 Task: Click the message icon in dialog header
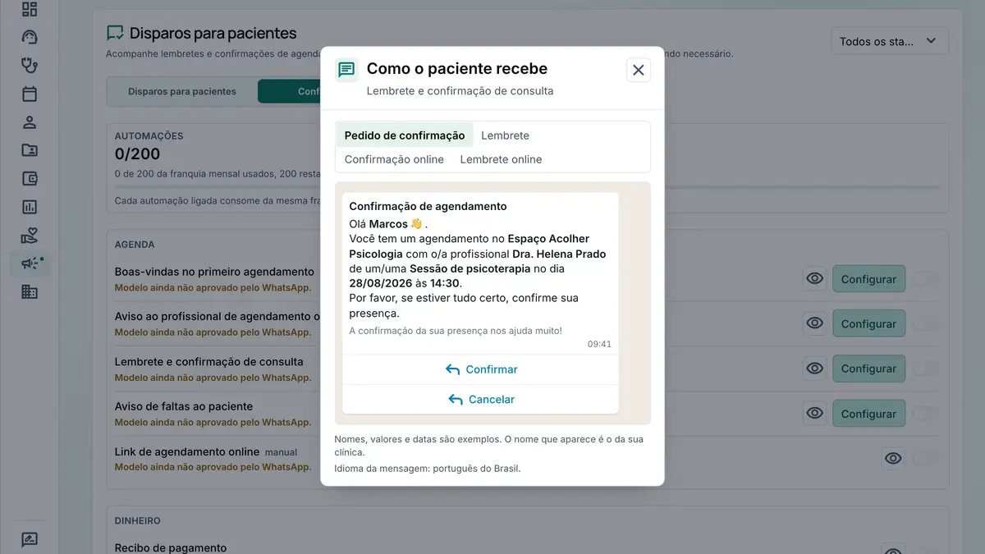pos(346,70)
